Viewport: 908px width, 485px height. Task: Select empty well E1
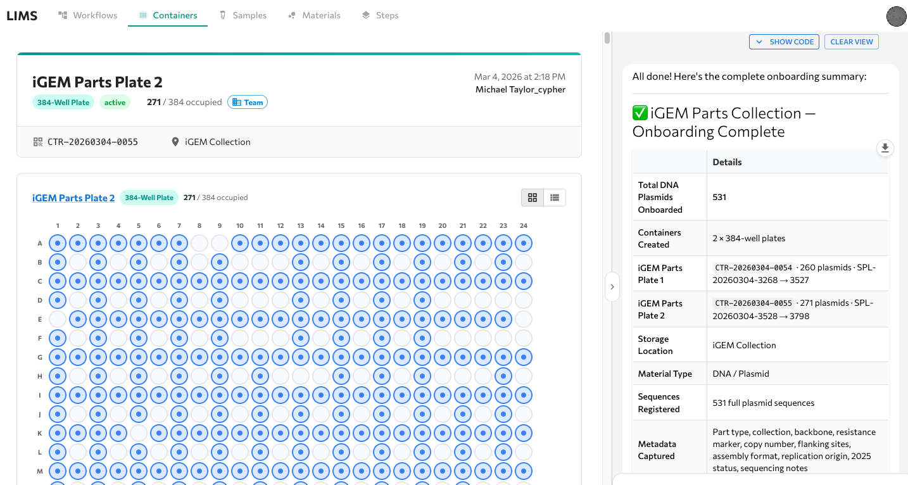58,319
